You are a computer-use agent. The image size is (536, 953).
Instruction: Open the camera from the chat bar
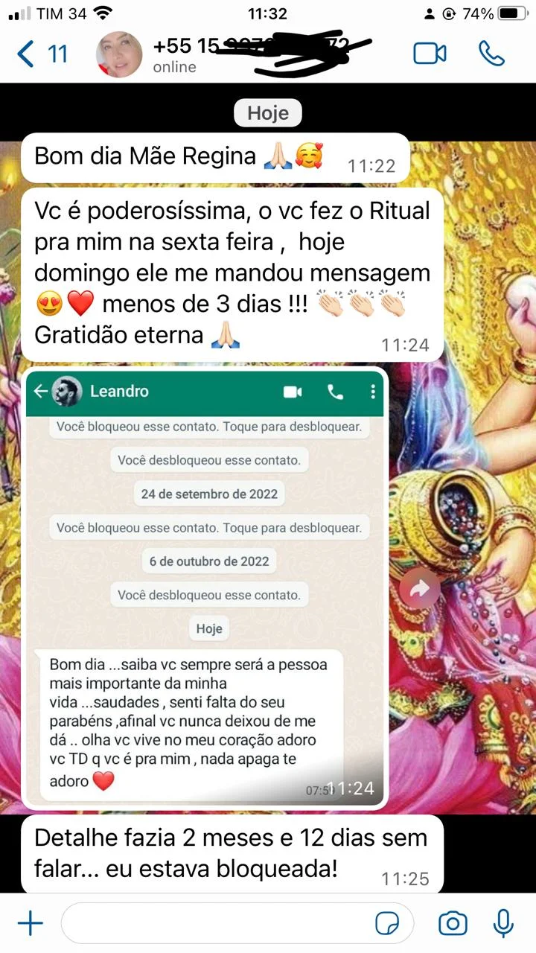point(453,924)
